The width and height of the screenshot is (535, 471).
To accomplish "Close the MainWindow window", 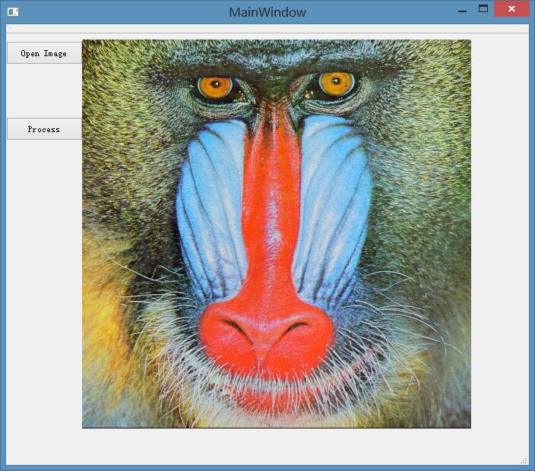I will click(511, 9).
